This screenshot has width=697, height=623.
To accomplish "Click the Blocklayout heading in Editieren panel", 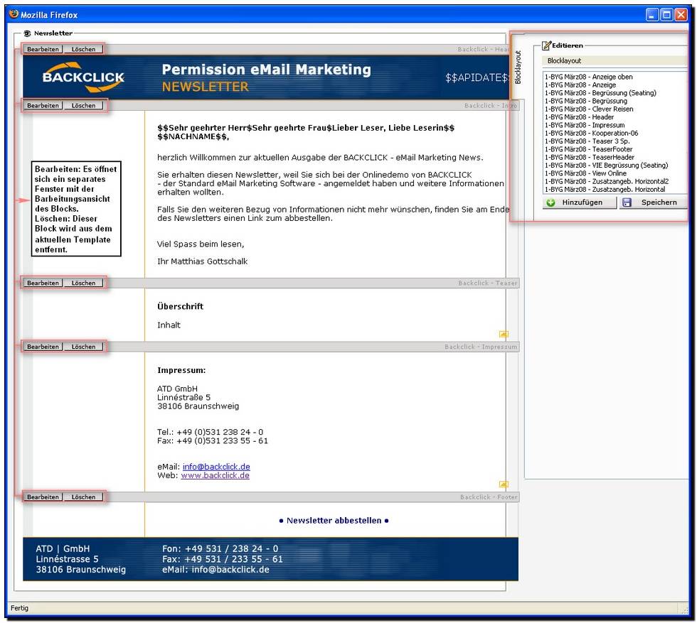I will click(x=564, y=61).
